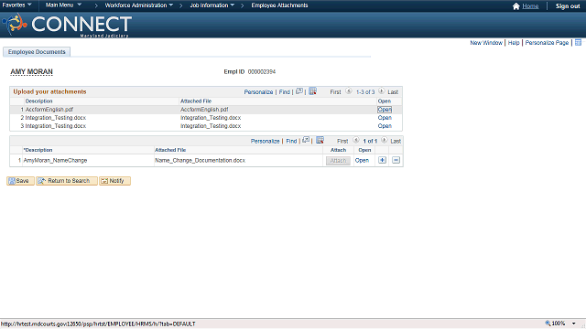Show previous rows arrow beside 1-3 of 3
The width and height of the screenshot is (586, 329).
[x=349, y=91]
